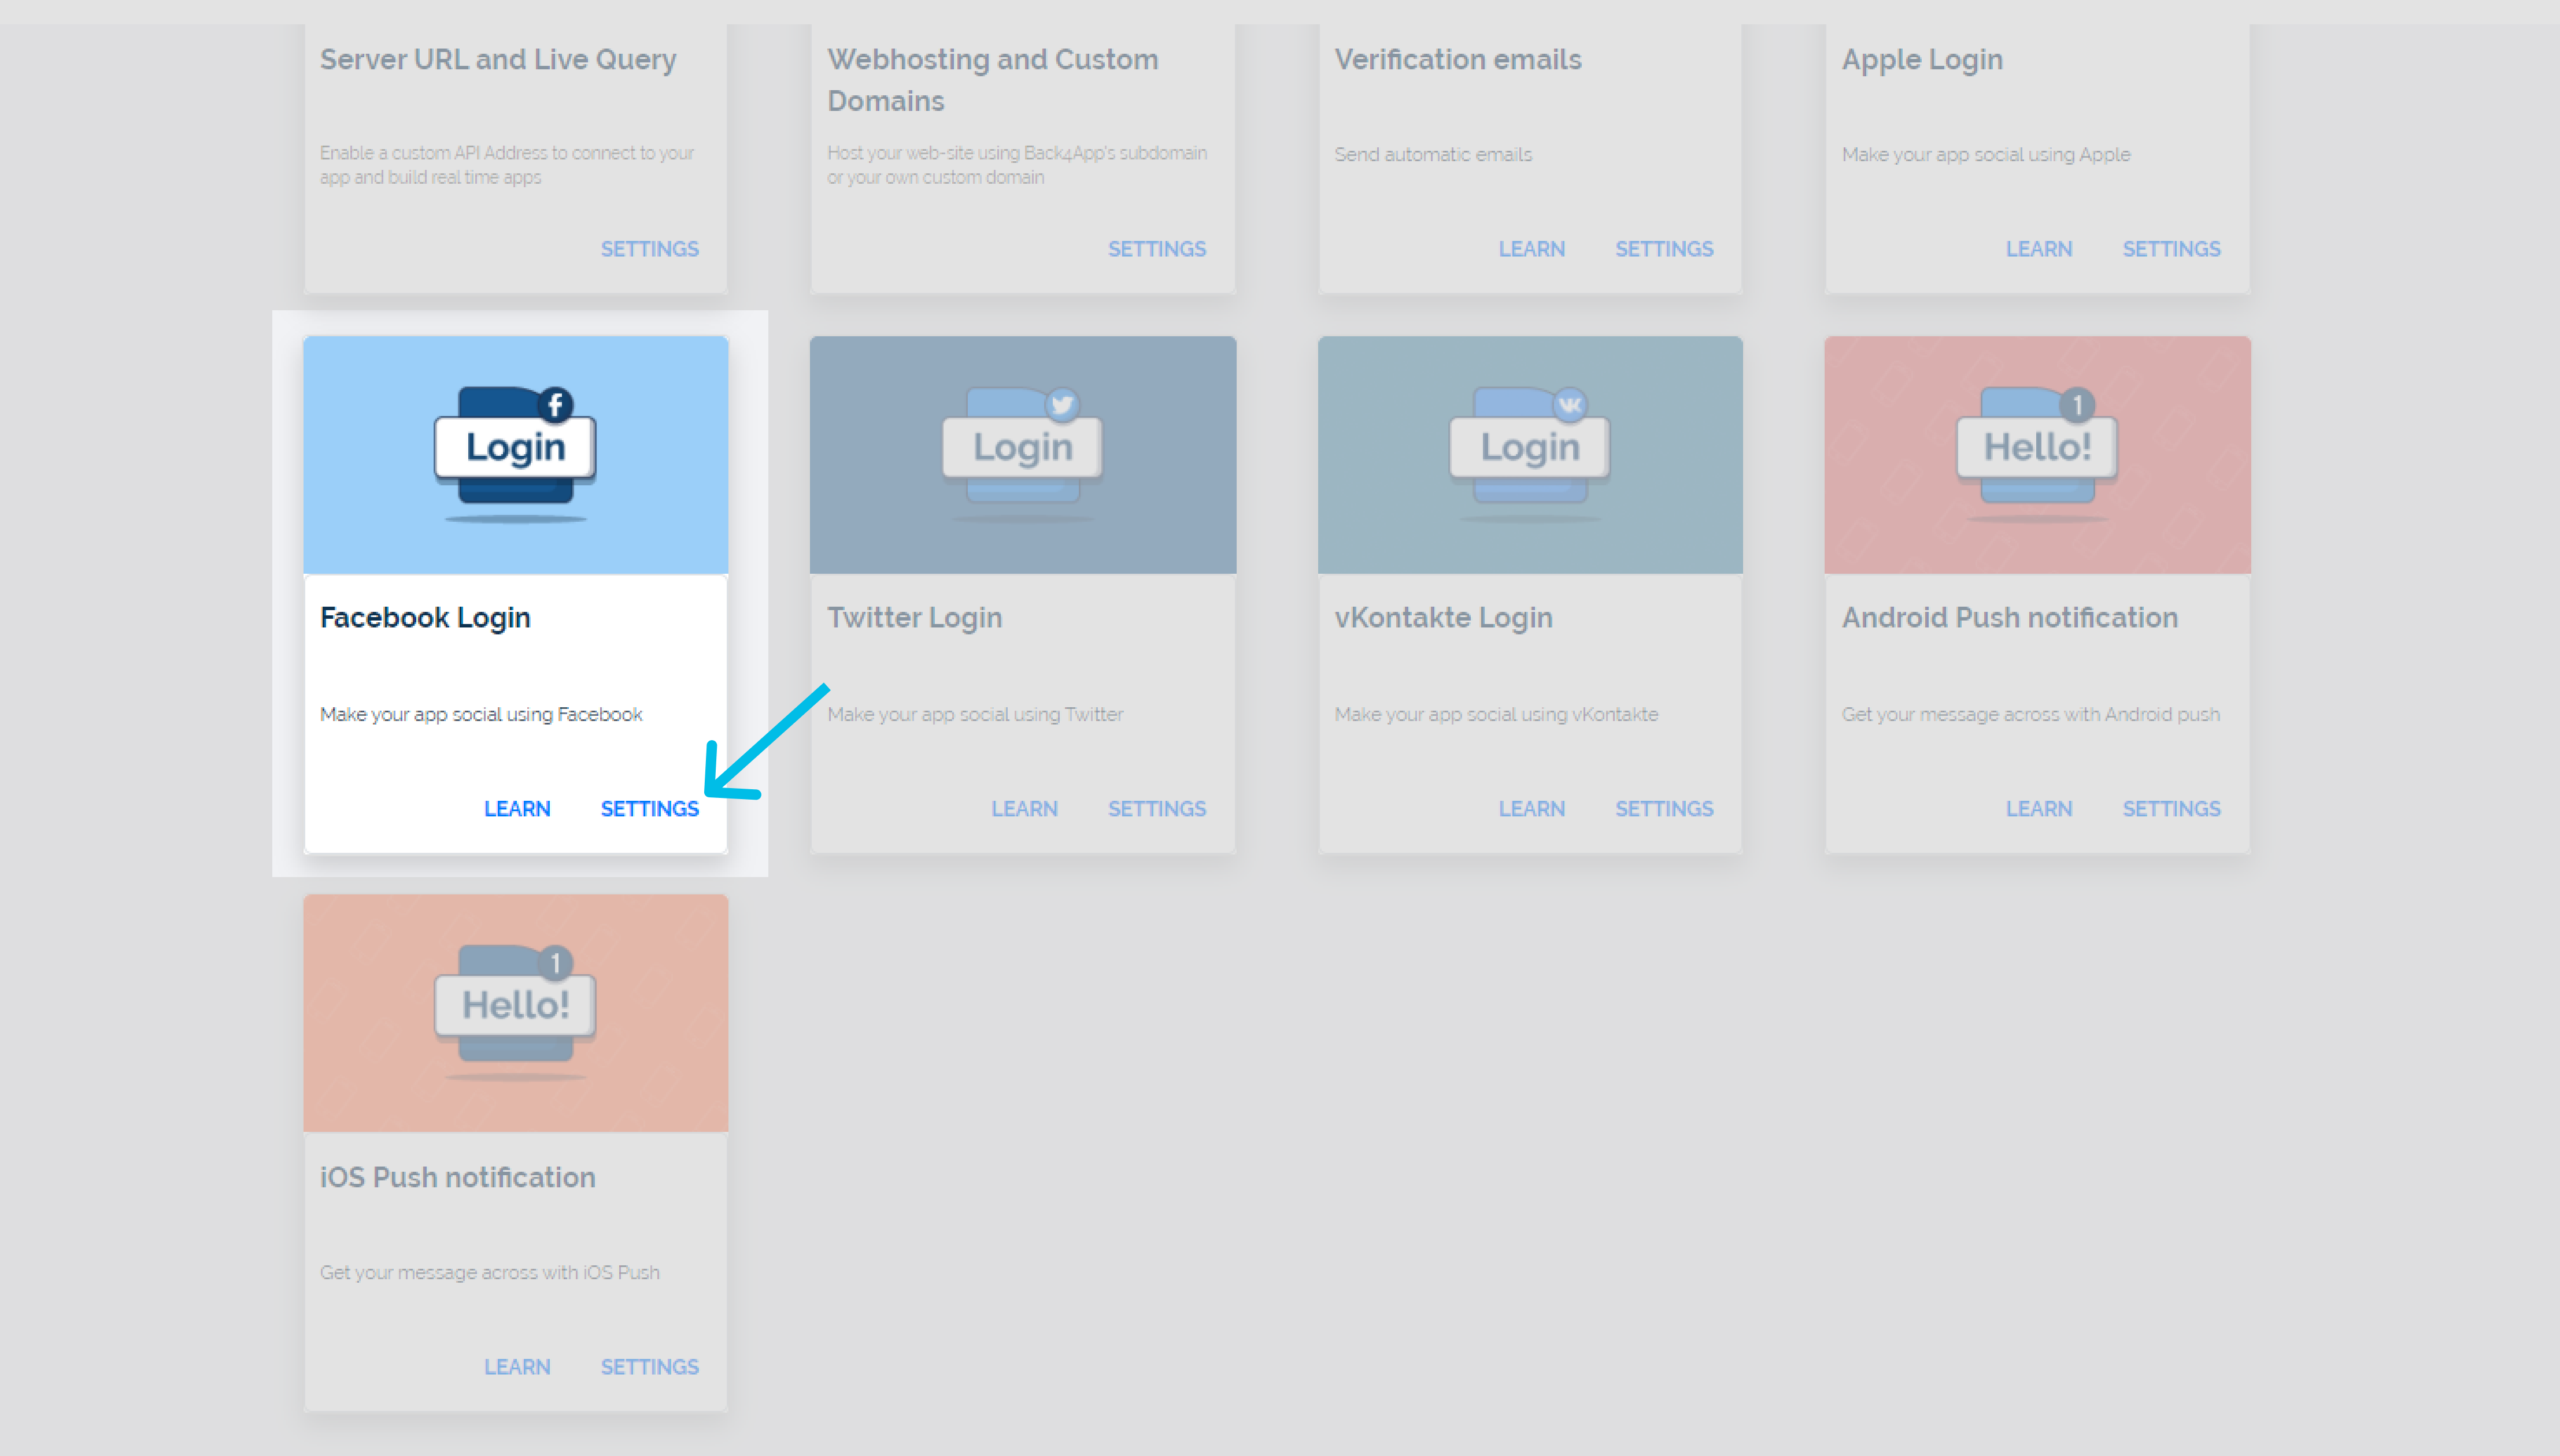This screenshot has height=1456, width=2560.
Task: Open Webhosting and Custom Domains settings
Action: click(x=1156, y=248)
